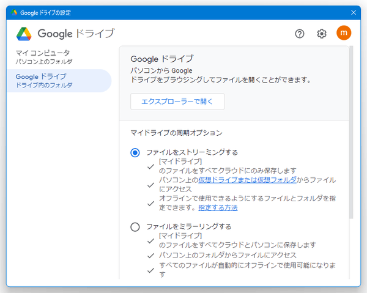Click checkmark beside オフラインで使用できるように line
Screen dimensions: 367x293
[150, 203]
